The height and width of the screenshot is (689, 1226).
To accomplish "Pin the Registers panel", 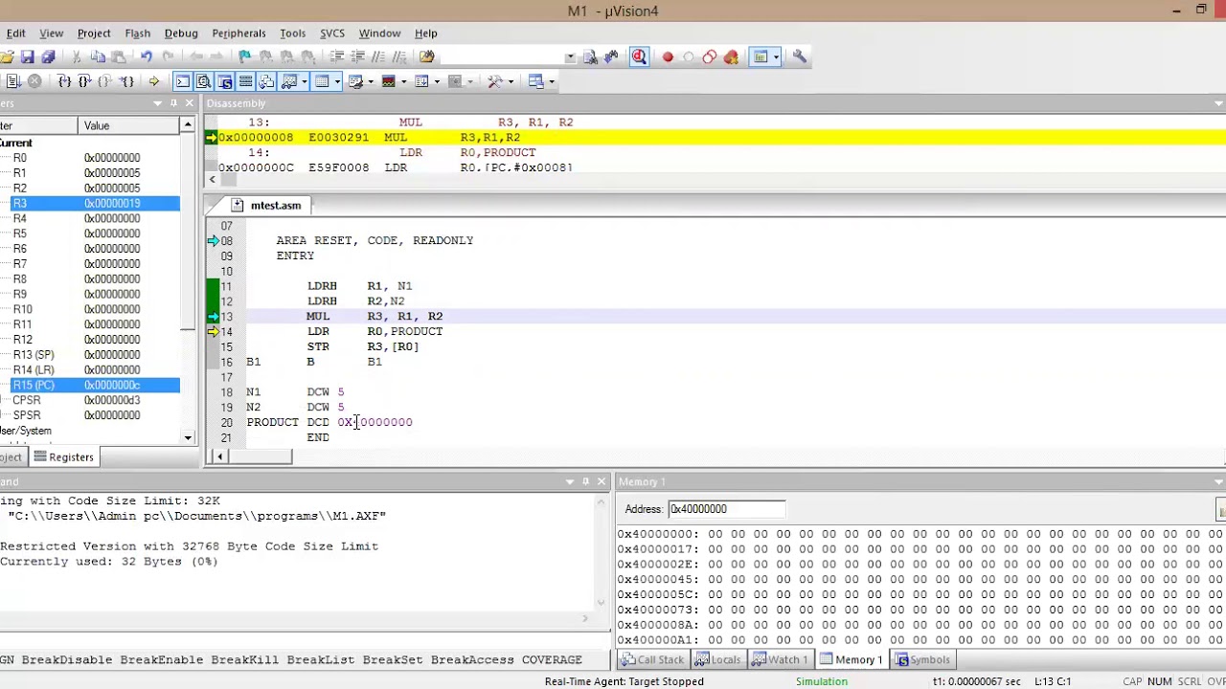I will (x=173, y=103).
